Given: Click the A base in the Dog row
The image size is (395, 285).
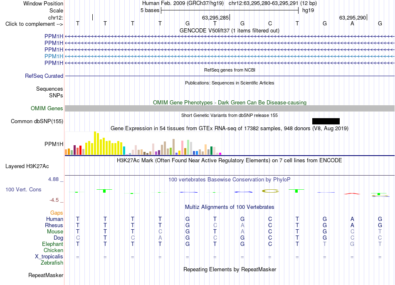Looking at the screenshot, I should pyautogui.click(x=160, y=238).
